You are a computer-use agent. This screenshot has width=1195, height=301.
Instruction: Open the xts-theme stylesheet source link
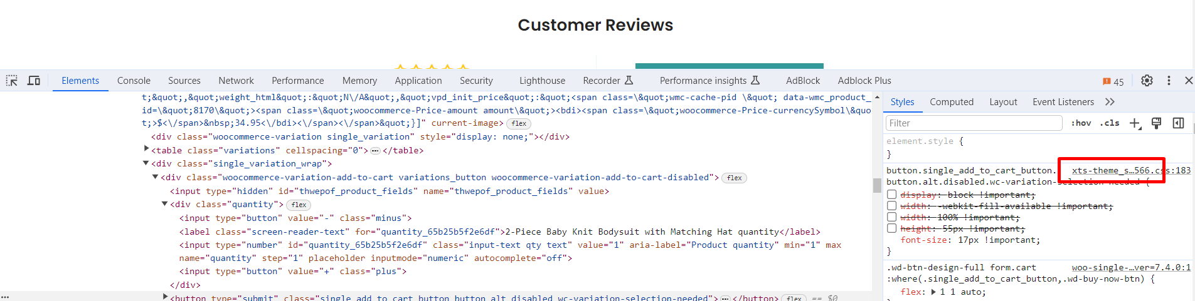point(1131,170)
